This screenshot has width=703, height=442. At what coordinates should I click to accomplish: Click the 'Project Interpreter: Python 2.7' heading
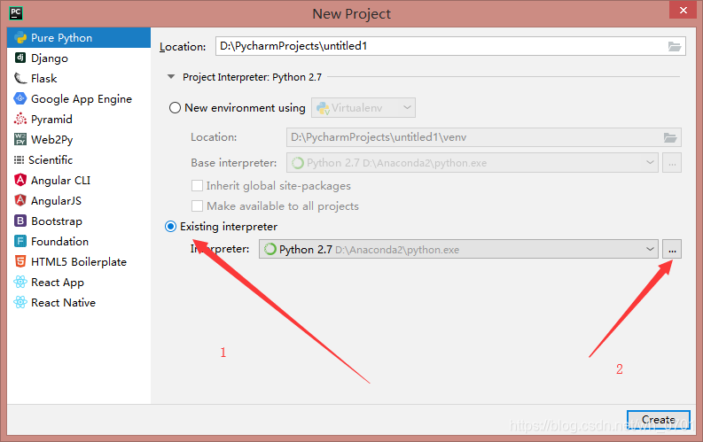[x=252, y=77]
